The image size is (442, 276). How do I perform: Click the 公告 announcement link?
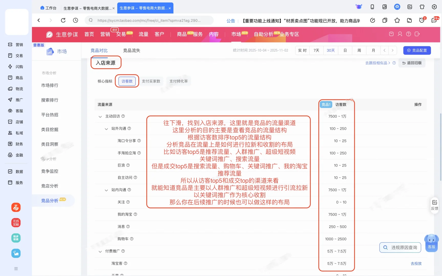pyautogui.click(x=231, y=21)
